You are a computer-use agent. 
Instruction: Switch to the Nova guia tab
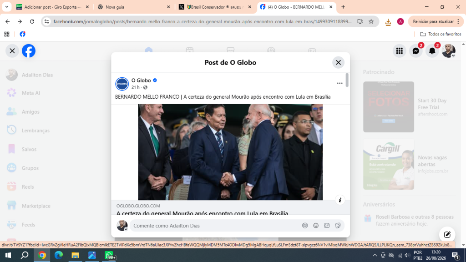click(134, 7)
